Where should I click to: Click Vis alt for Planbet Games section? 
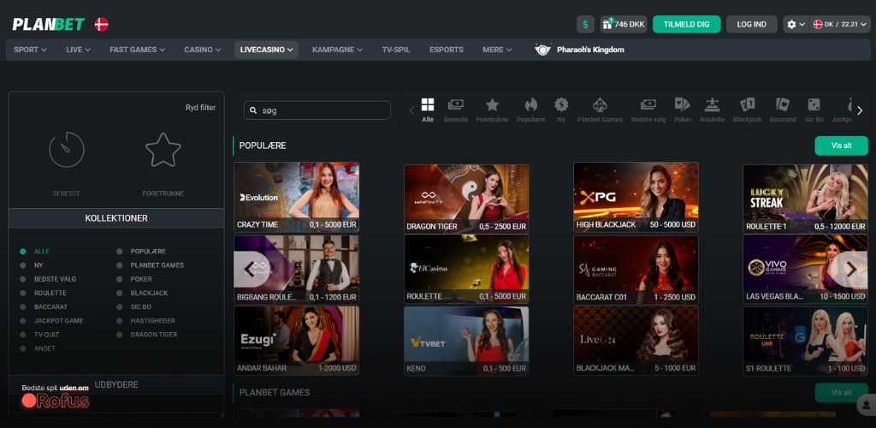(842, 392)
